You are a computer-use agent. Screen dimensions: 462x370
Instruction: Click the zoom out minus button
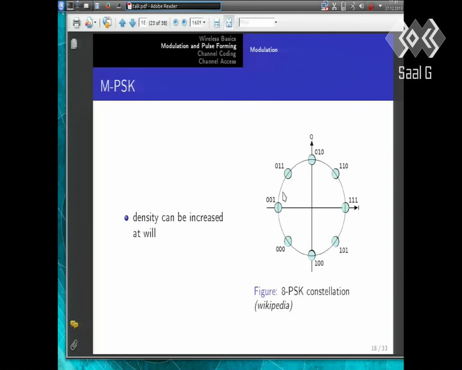coord(176,22)
